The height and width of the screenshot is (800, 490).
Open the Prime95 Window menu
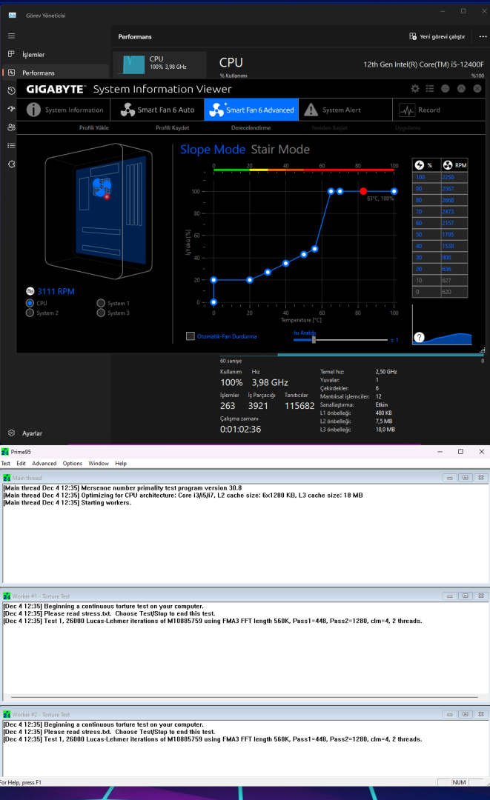point(99,463)
